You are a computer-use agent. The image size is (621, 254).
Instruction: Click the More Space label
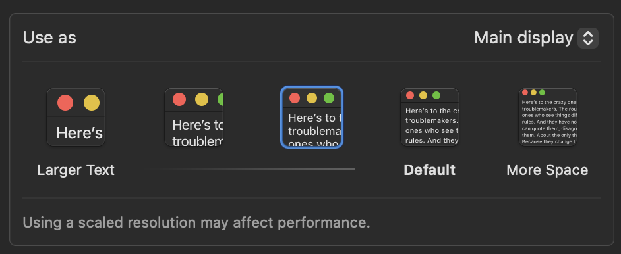(547, 170)
